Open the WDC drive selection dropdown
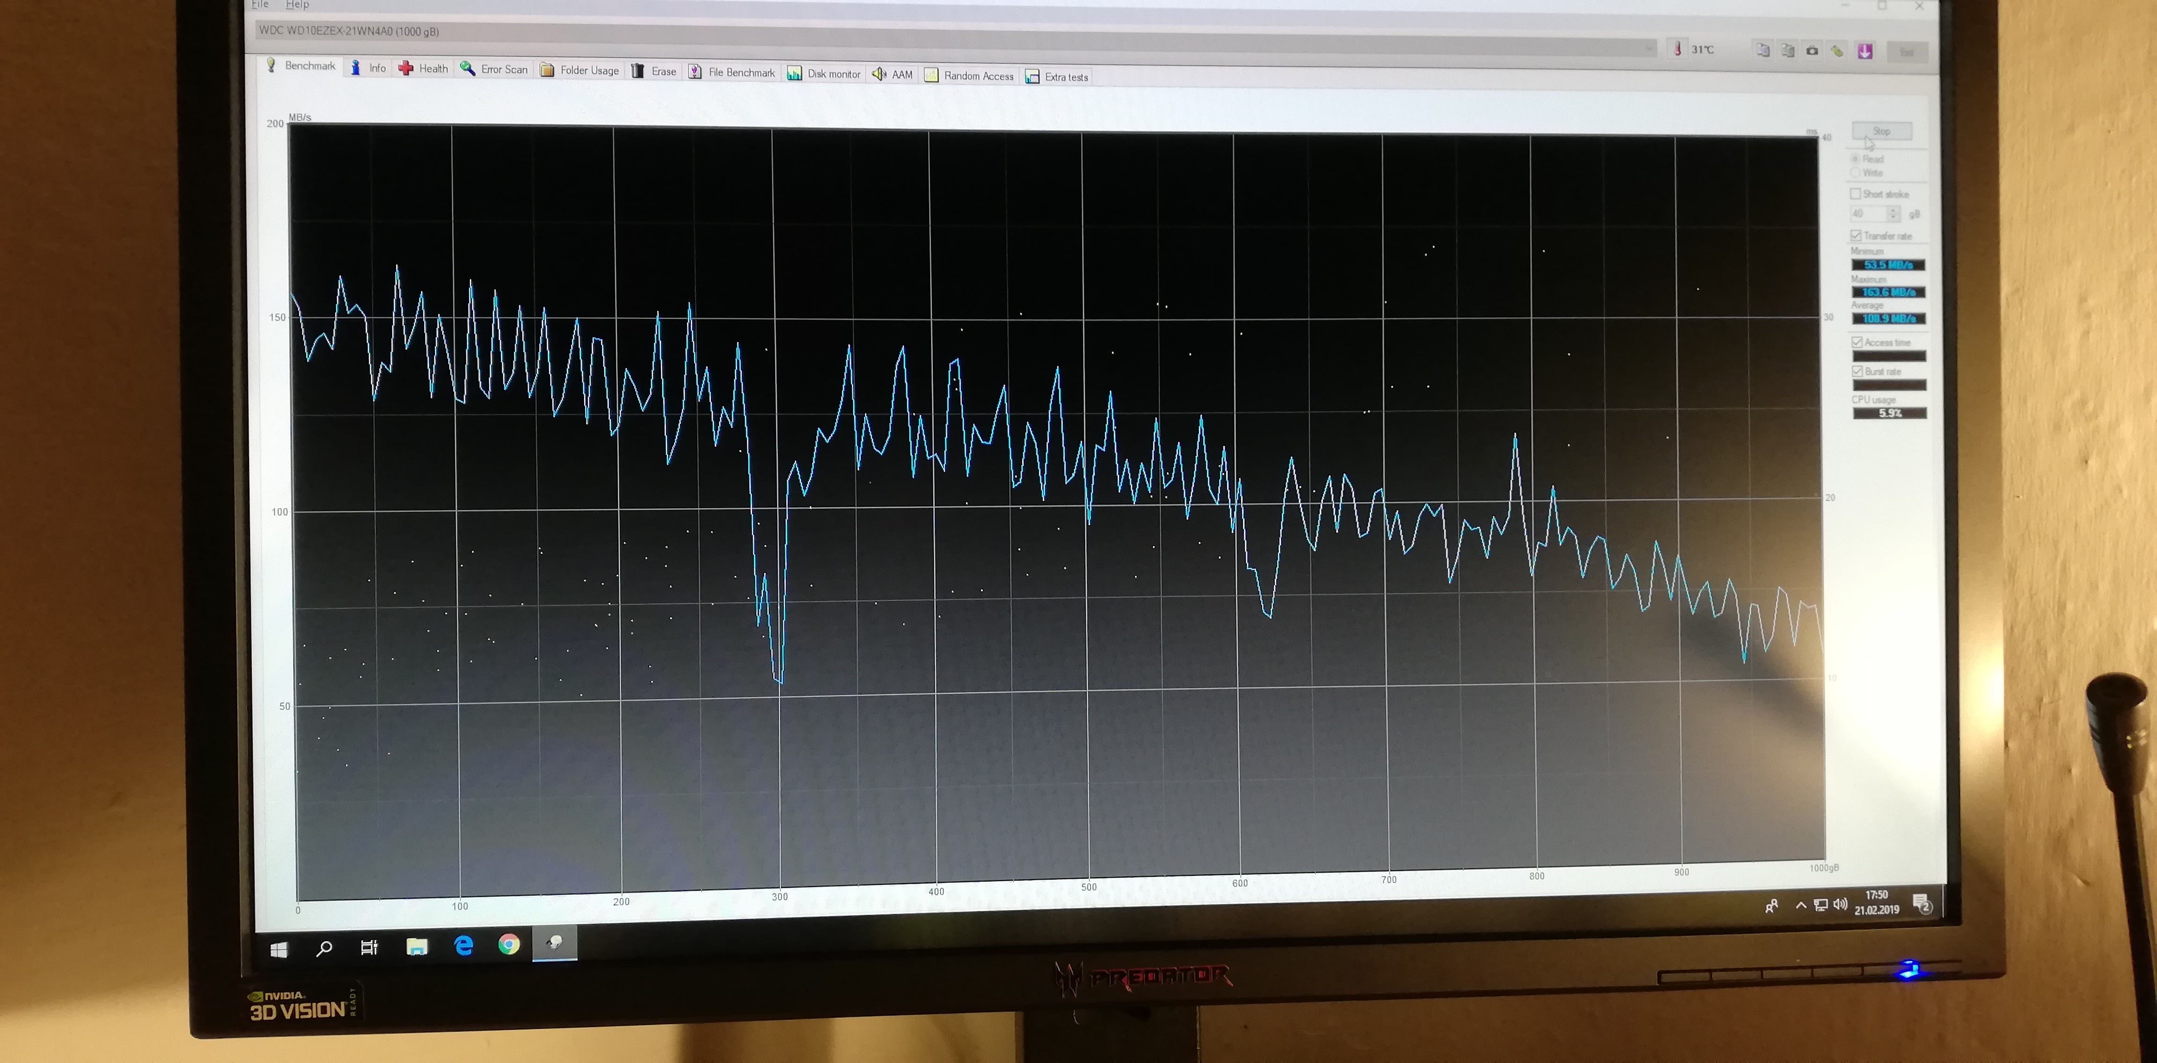The width and height of the screenshot is (2157, 1063). (x=1649, y=49)
